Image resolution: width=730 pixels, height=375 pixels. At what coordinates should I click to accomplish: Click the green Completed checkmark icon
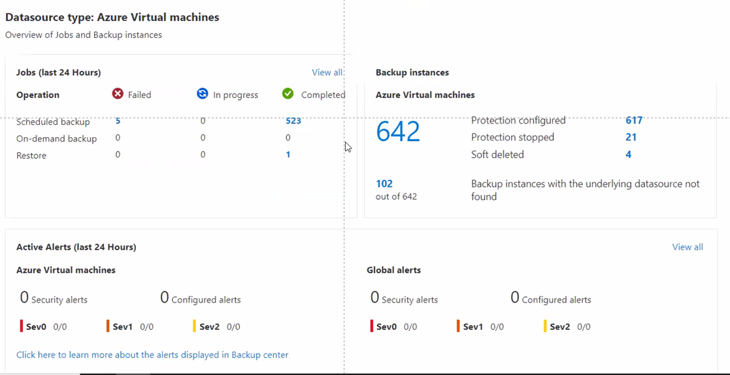pos(288,94)
